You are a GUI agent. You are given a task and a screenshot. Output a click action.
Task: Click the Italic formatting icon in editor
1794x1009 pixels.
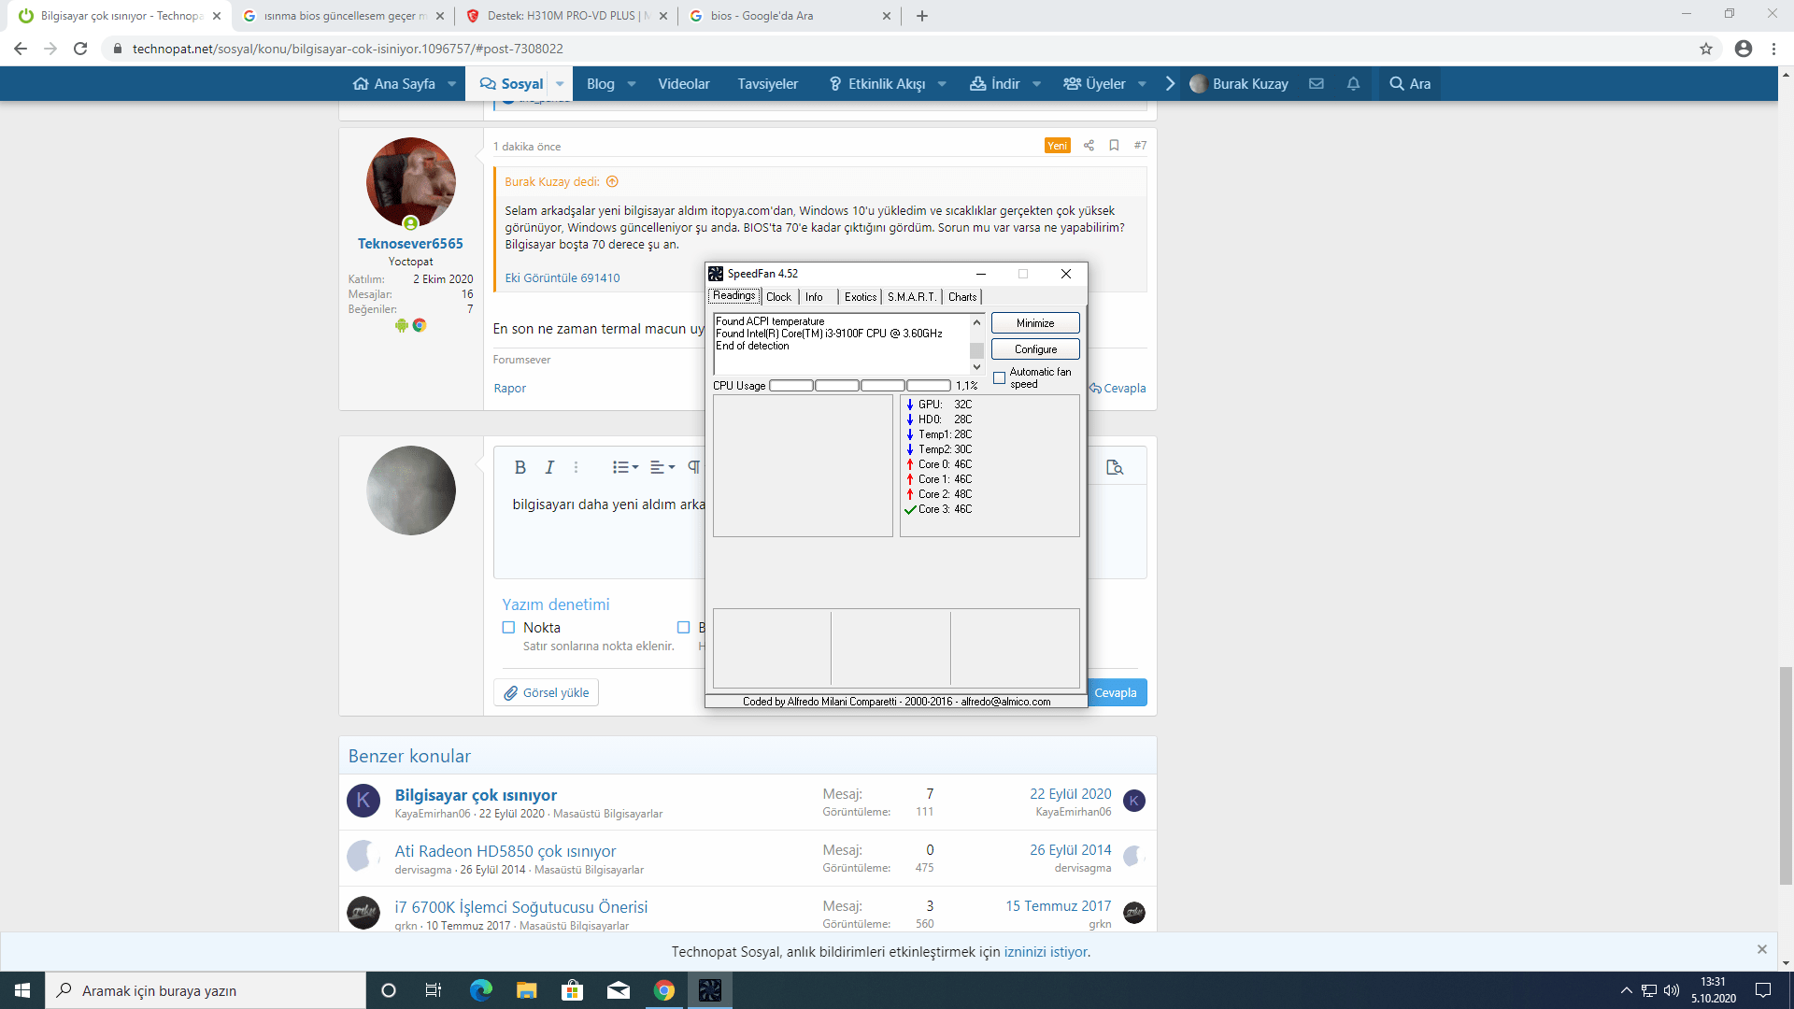click(549, 467)
